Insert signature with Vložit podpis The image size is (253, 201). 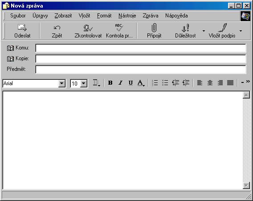[x=222, y=31]
